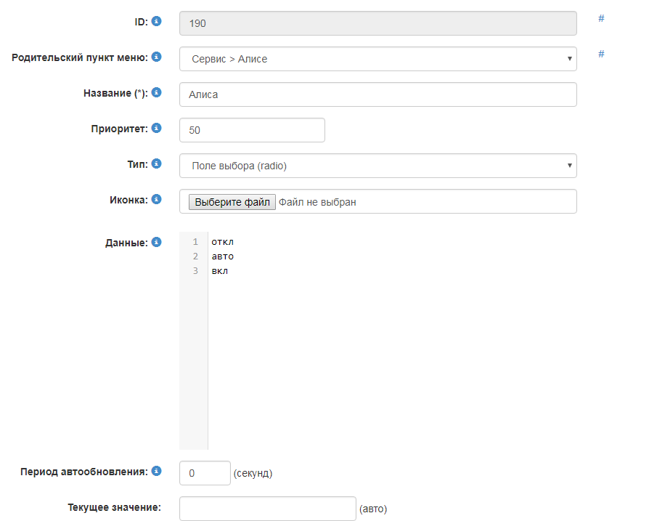Viewport: 649px width, 521px height.
Task: Click info icon beside Родительский пункт меню
Action: 156,57
